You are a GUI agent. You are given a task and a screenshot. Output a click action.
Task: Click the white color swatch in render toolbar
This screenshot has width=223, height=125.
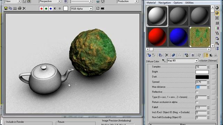pyautogui.click(x=66, y=8)
